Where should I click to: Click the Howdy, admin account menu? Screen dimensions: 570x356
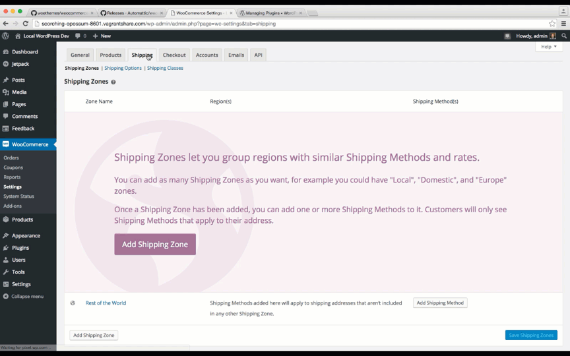click(x=536, y=36)
